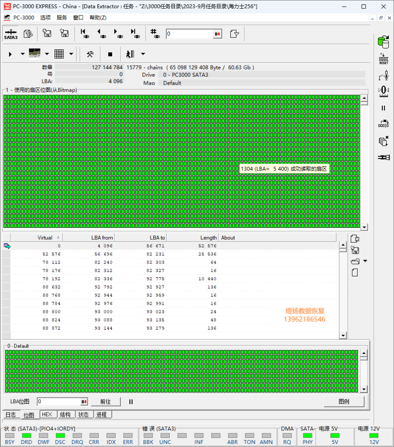Viewport: 394px width, 447px height.
Task: Open the 服务 menu
Action: (62, 17)
